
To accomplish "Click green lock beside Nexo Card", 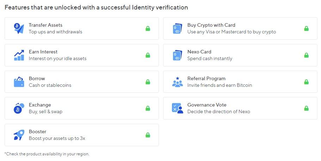I will point(306,55).
